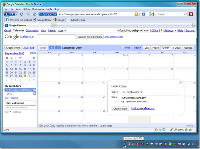Viewport: 200px width, 149px height.
Task: Focus the calendar search text field
Action: pyautogui.click(x=56, y=37)
